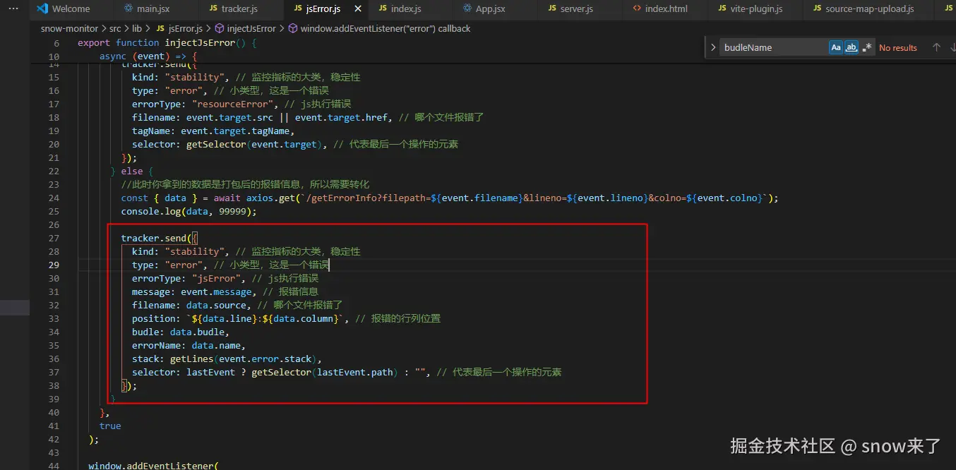
Task: Click the symbol icon before addEventListener breadcrumb
Action: [x=293, y=28]
